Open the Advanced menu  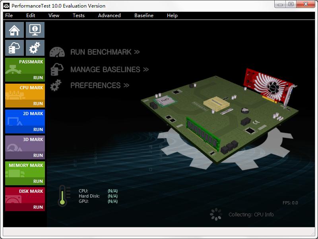pyautogui.click(x=109, y=16)
